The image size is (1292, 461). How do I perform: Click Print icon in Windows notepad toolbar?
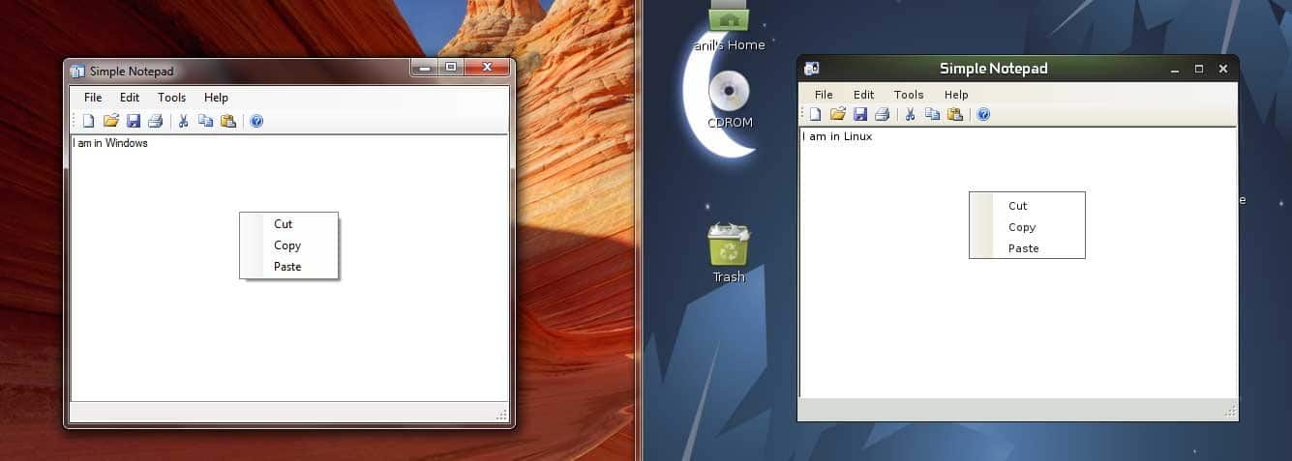coord(155,121)
